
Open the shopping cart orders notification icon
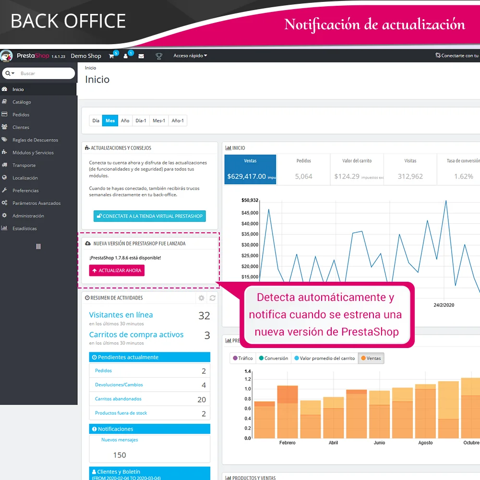point(111,56)
